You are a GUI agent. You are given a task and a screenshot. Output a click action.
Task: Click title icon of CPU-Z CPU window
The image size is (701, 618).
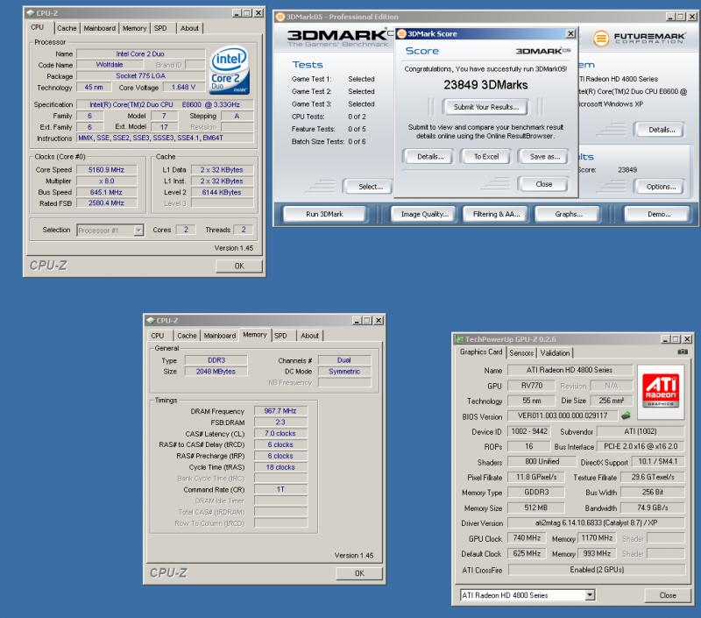point(31,13)
